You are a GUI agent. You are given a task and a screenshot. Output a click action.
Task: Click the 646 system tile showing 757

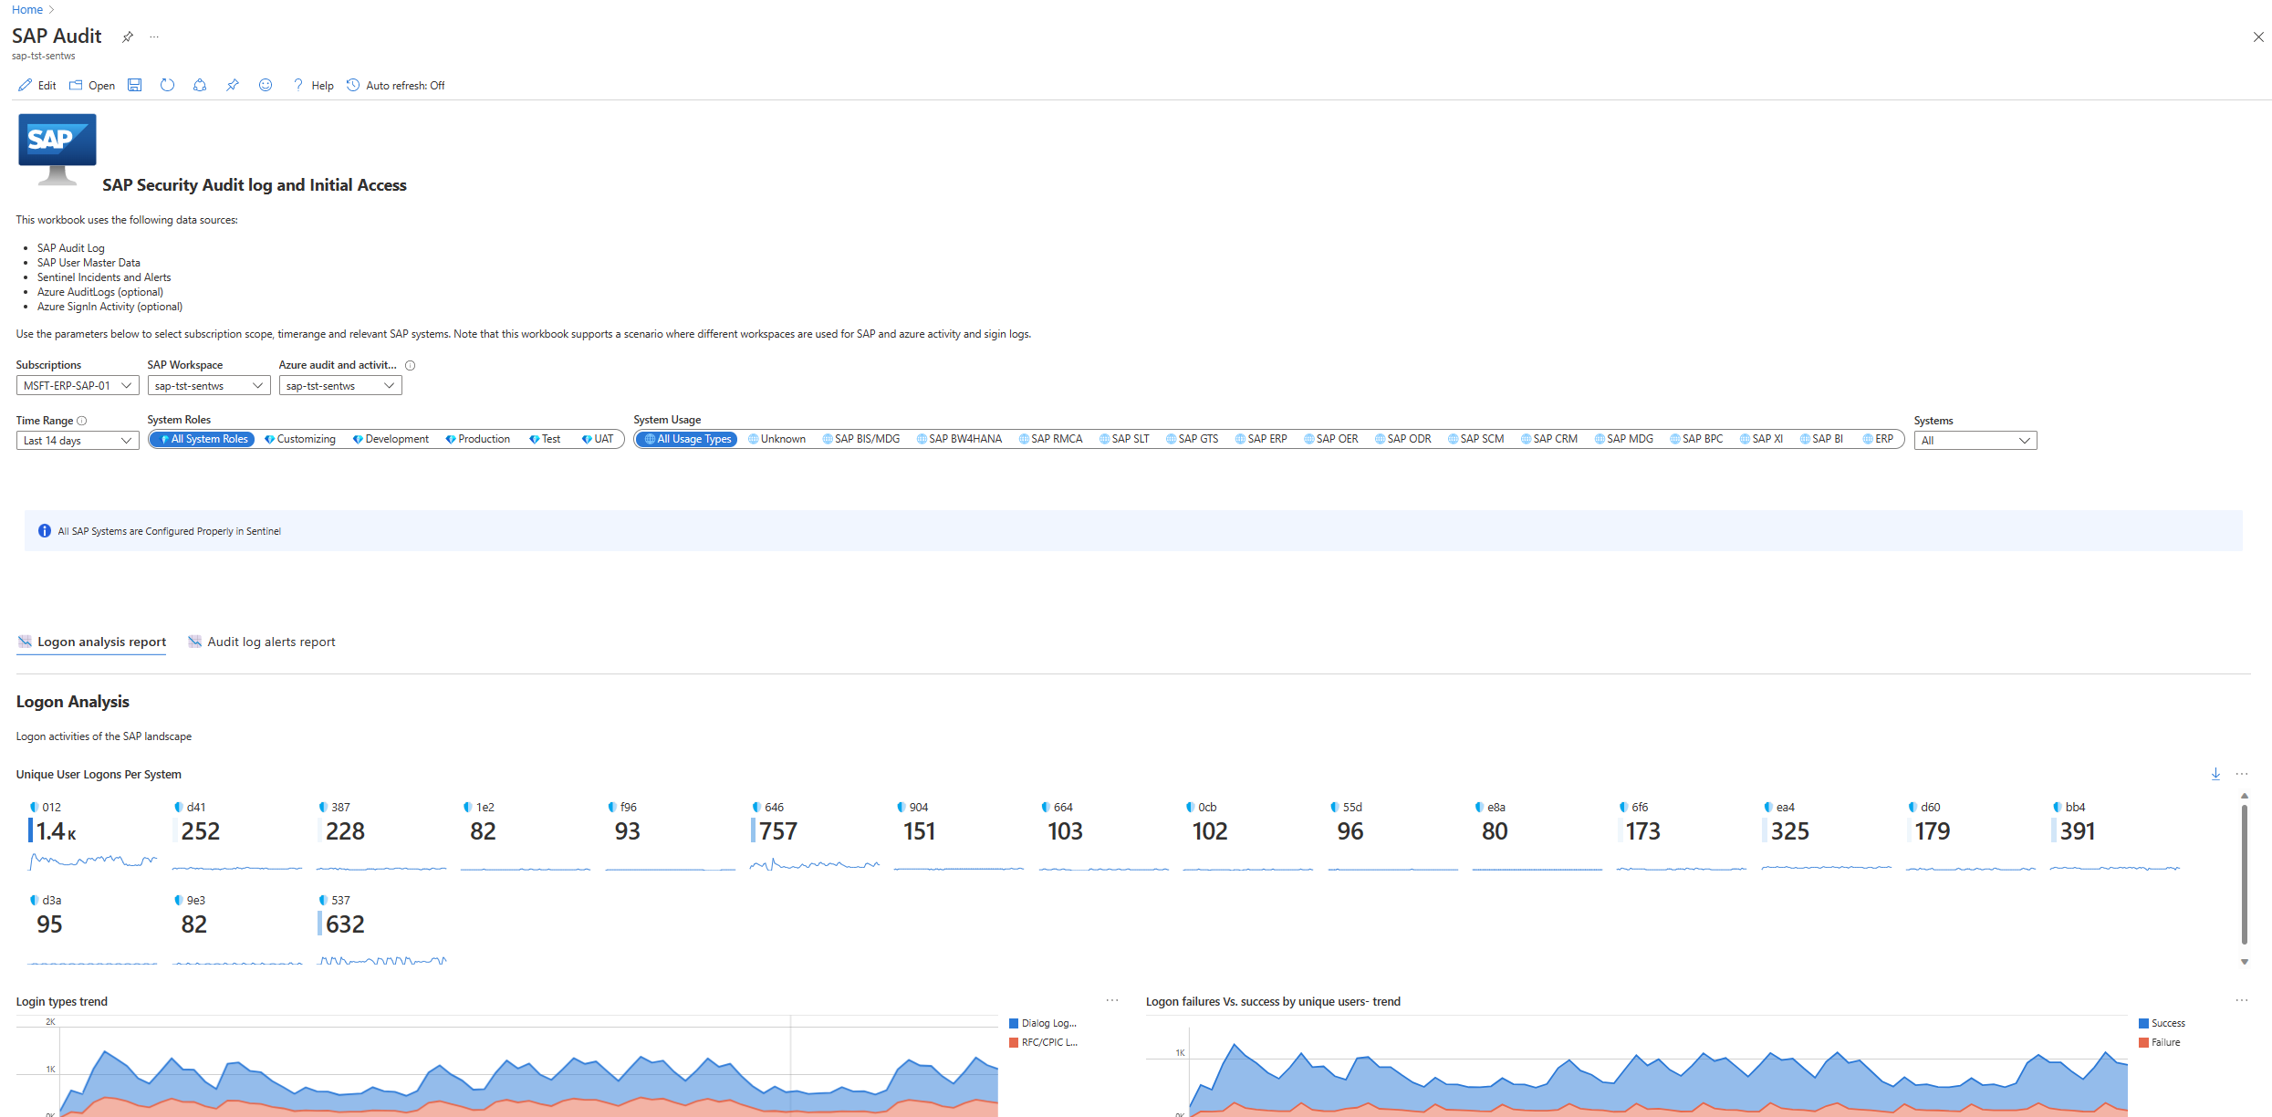815,836
